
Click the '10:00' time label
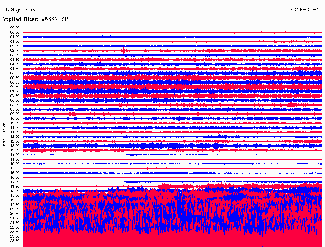[15, 118]
